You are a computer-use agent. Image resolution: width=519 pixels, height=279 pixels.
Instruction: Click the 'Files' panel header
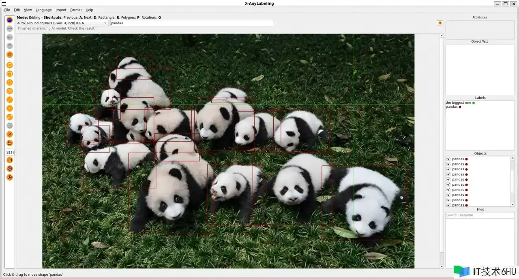[480, 209]
